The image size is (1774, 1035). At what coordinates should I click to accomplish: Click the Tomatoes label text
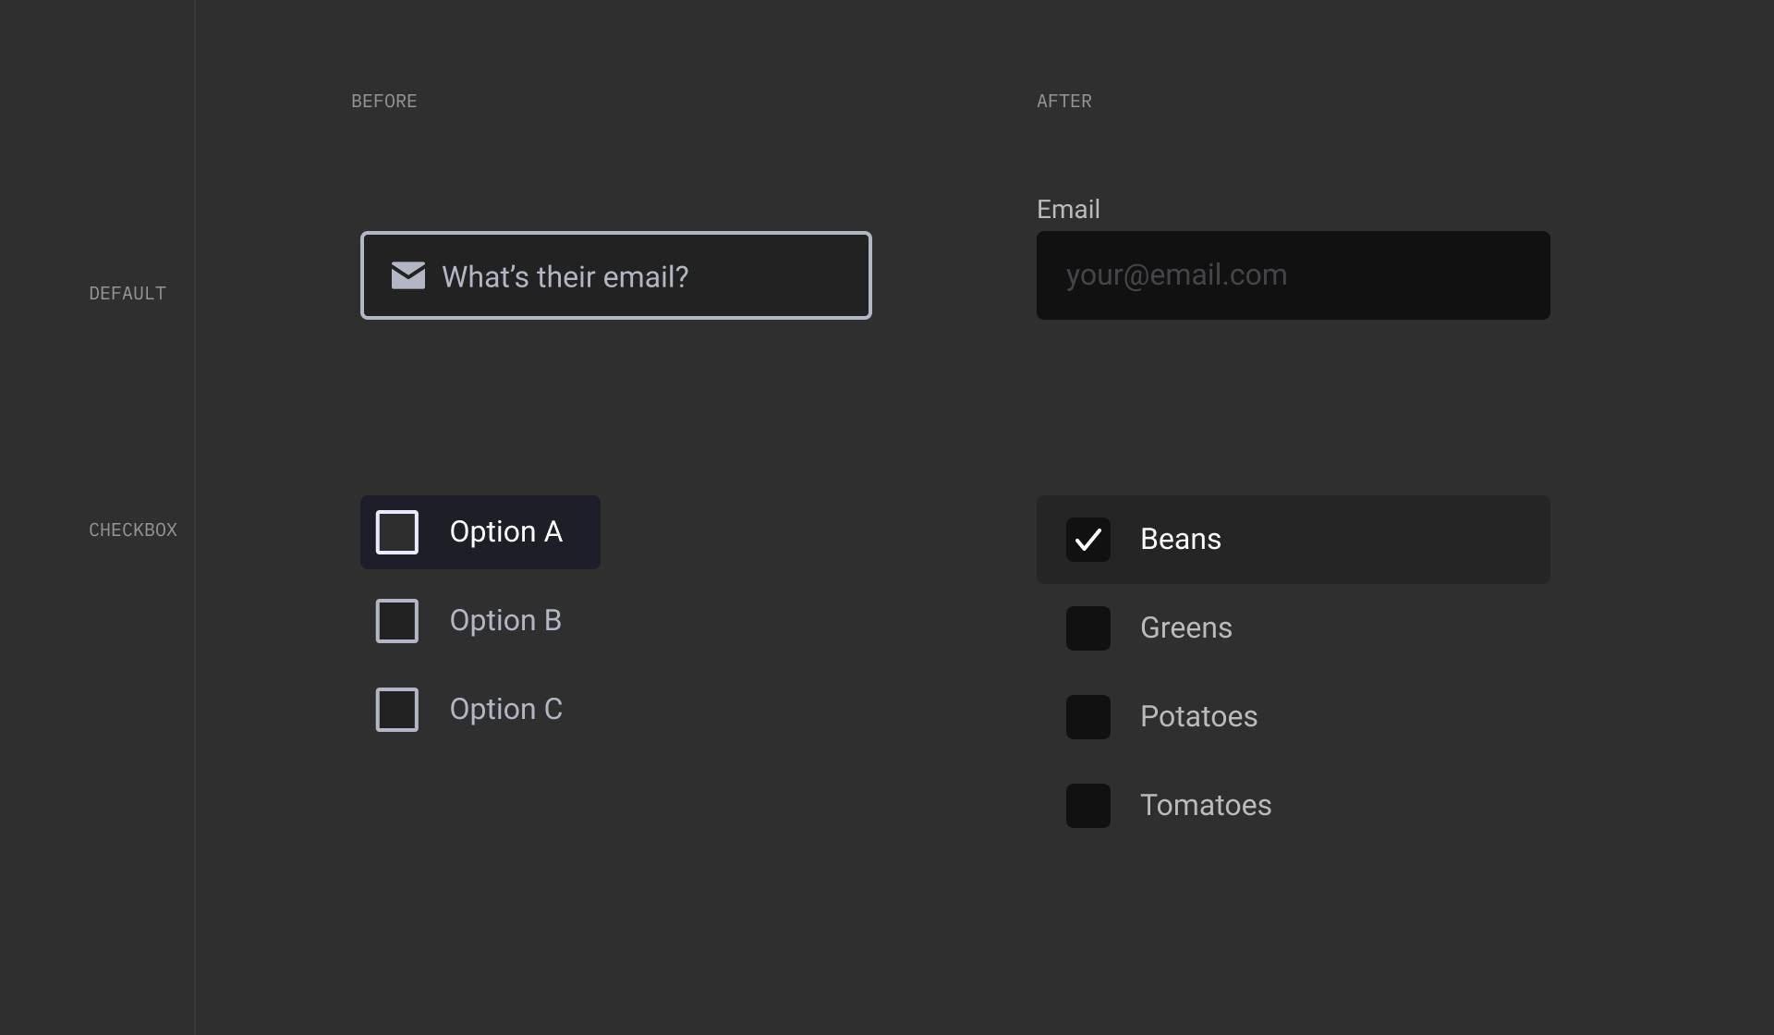(1205, 806)
